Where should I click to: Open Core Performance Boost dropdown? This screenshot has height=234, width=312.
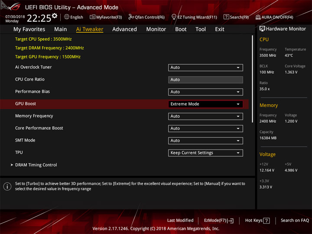(205, 129)
